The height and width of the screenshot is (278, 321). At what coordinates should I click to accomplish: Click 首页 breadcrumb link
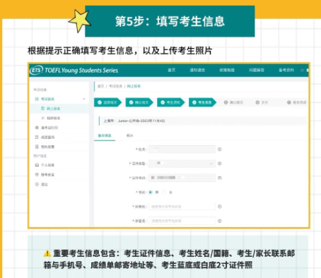coord(100,86)
